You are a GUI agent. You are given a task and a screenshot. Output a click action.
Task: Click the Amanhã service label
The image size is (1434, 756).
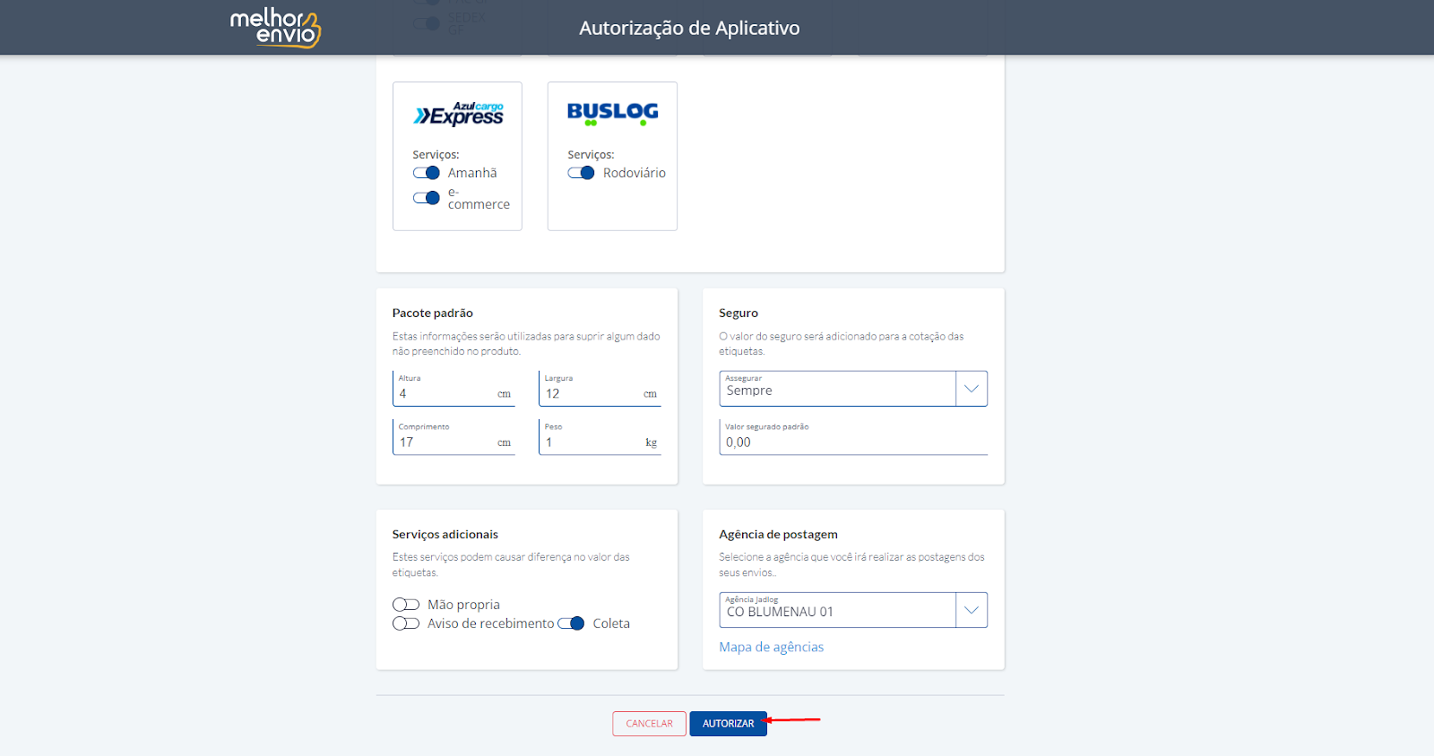click(472, 173)
